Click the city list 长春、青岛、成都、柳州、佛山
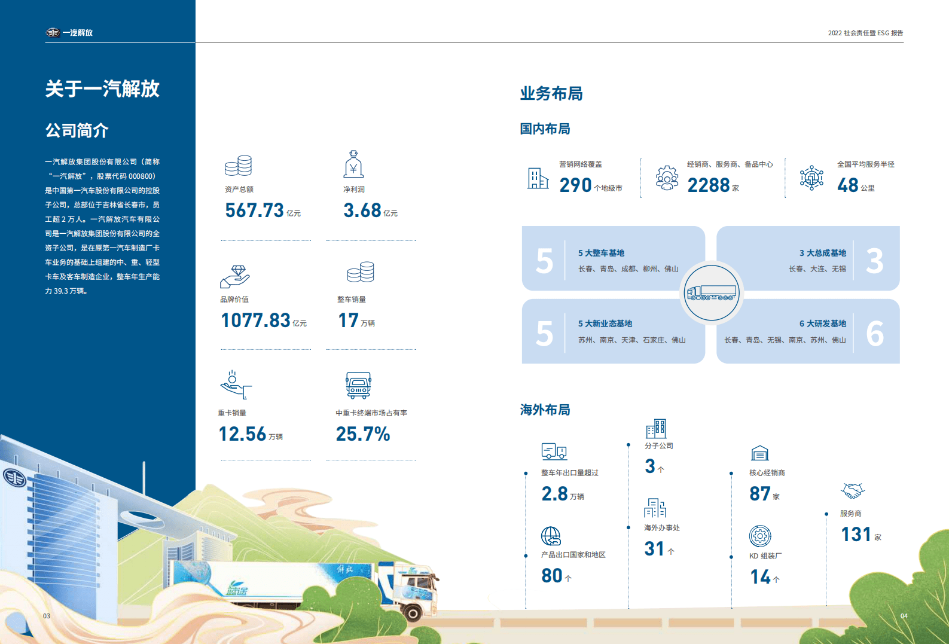Screen dimensions: 949x644 click(x=628, y=269)
